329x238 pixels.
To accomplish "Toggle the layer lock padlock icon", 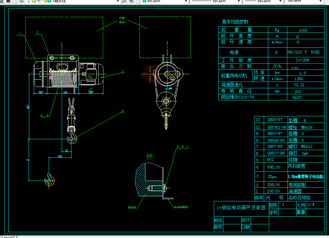I will click(x=45, y=1).
